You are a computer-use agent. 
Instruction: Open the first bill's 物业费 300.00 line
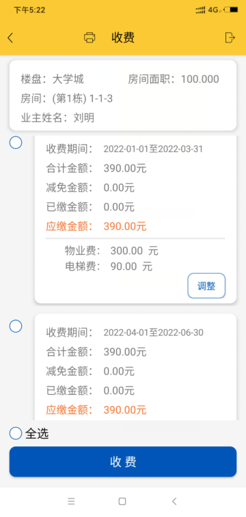(111, 251)
